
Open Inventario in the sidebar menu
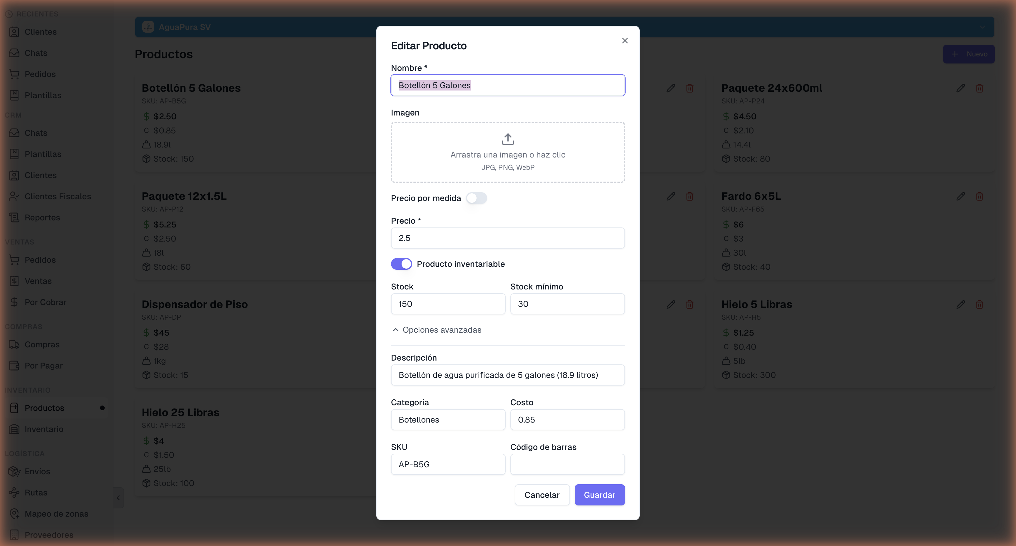(44, 429)
